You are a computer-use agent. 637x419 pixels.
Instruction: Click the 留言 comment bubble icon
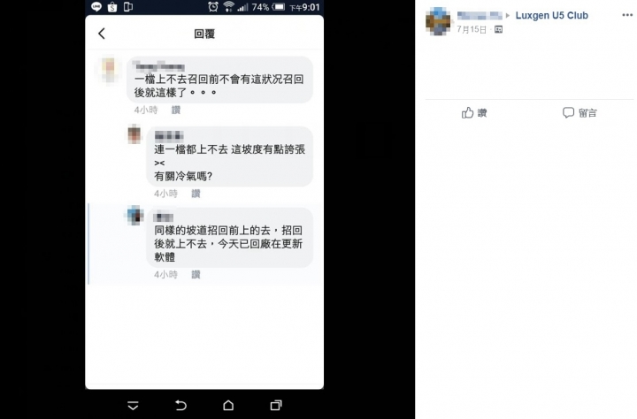click(568, 112)
